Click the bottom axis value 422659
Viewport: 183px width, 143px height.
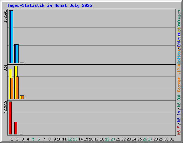point(5,107)
